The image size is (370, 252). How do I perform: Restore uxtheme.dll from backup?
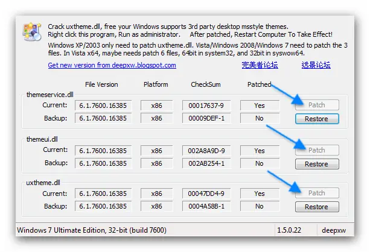coord(317,207)
